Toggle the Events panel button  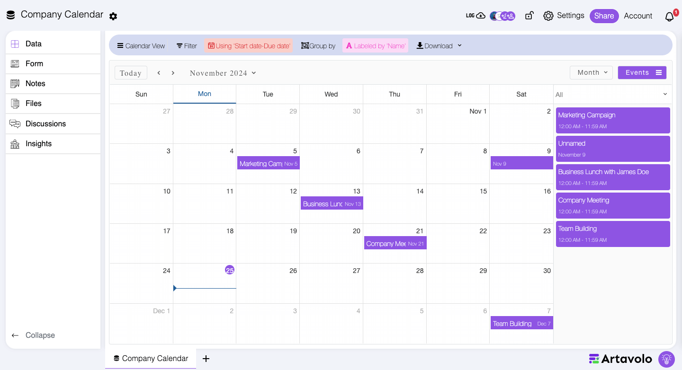click(642, 72)
